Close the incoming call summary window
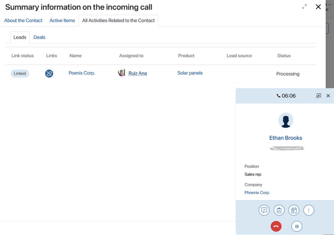 pyautogui.click(x=318, y=7)
